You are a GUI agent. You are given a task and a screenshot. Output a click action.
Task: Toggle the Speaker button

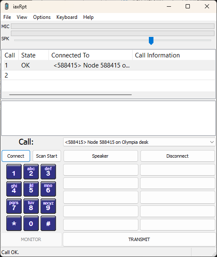pyautogui.click(x=101, y=156)
